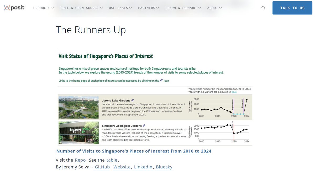Image resolution: width=315 pixels, height=171 pixels.
Task: Open the Bluesky link
Action: [x=164, y=167]
